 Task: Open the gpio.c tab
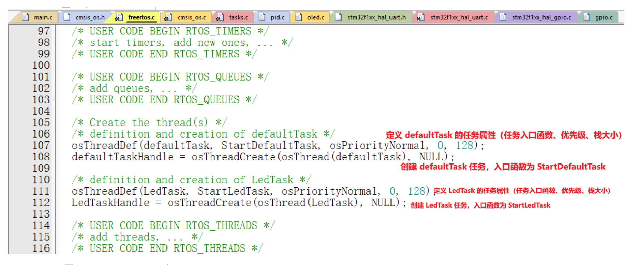pos(598,17)
